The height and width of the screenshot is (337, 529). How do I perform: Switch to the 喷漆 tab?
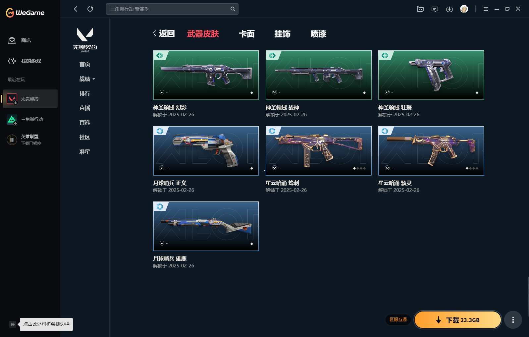(x=318, y=34)
